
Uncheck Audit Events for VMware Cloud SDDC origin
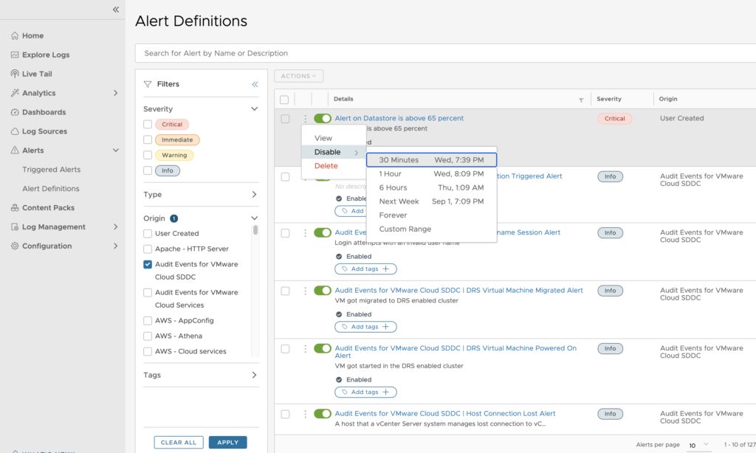click(x=148, y=264)
